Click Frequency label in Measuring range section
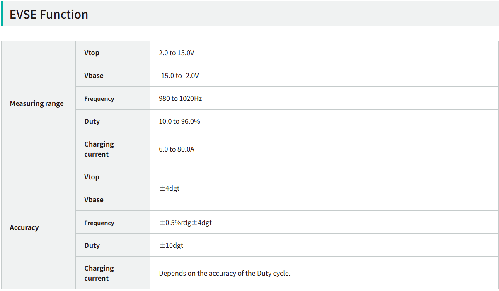499x291 pixels. [x=99, y=99]
